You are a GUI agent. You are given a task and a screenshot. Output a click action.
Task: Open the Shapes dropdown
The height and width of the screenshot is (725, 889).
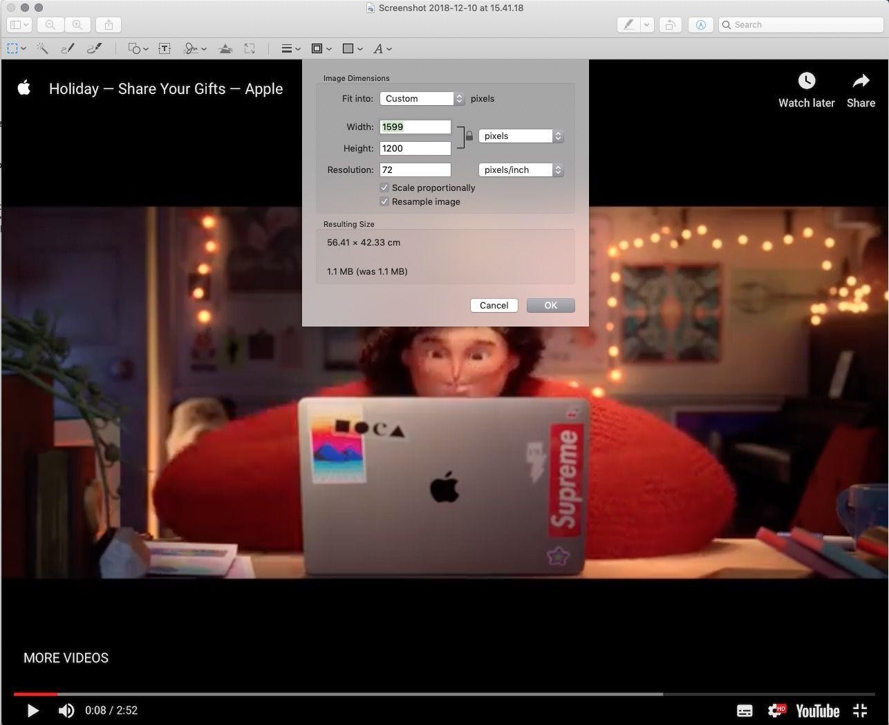[x=136, y=48]
